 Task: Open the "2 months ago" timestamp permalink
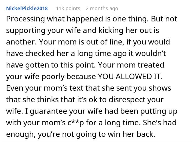[x=102, y=9]
